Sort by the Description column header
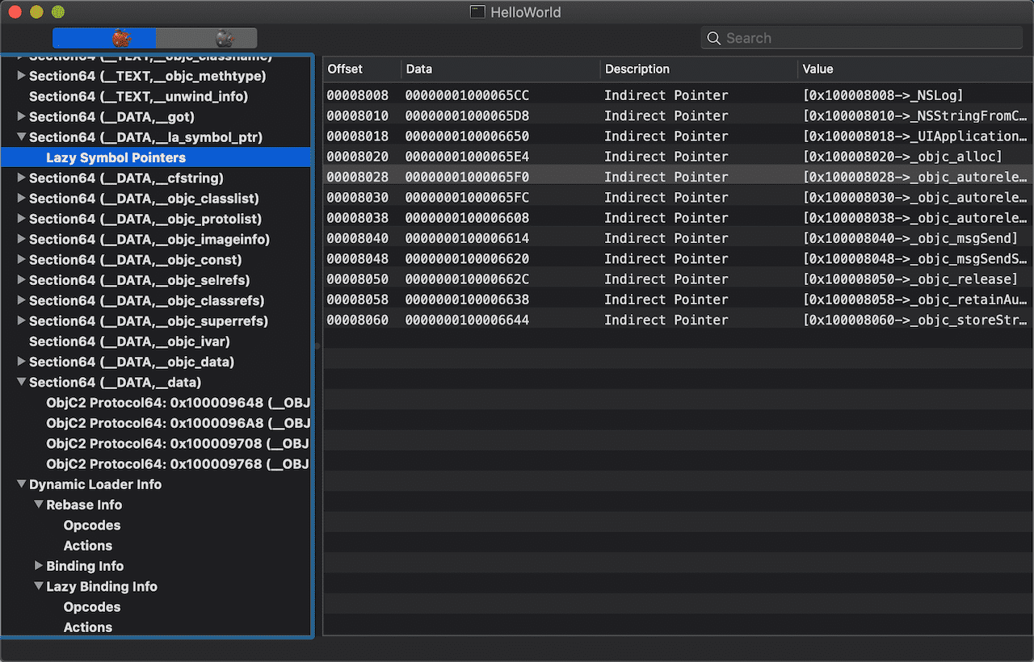Screen dimensions: 1034x662 [x=699, y=69]
